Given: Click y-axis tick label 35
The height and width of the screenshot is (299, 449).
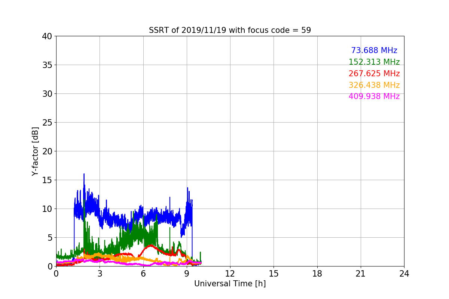Looking at the screenshot, I should [x=47, y=65].
